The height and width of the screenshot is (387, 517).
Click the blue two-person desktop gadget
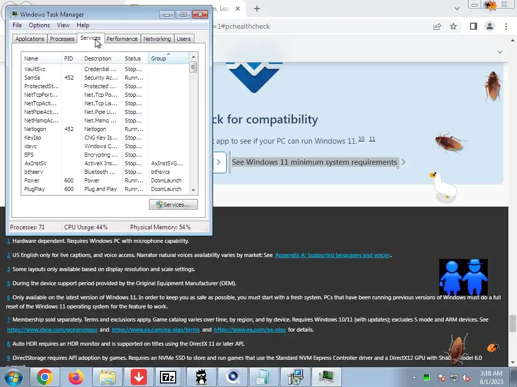[463, 277]
